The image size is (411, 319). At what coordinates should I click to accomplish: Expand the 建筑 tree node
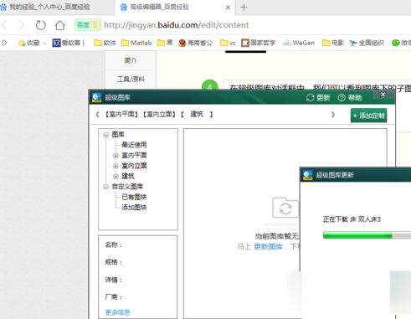point(116,177)
